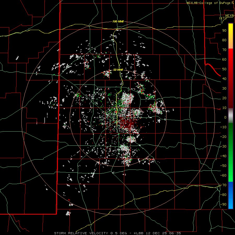Select the "-90" value on velocity scale
The height and width of the screenshot is (235, 235).
point(223,204)
